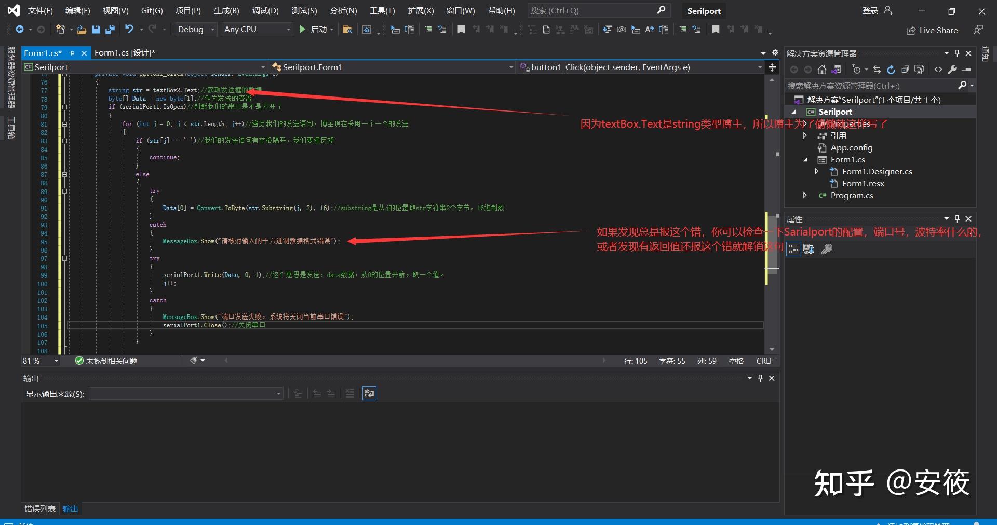This screenshot has height=525, width=997.
Task: Pin the 属性 panel with its pin icon
Action: click(x=957, y=219)
